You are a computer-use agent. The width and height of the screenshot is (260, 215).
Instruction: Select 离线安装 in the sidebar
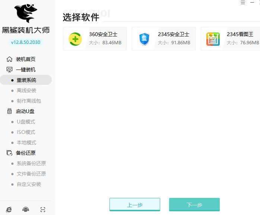(26, 90)
